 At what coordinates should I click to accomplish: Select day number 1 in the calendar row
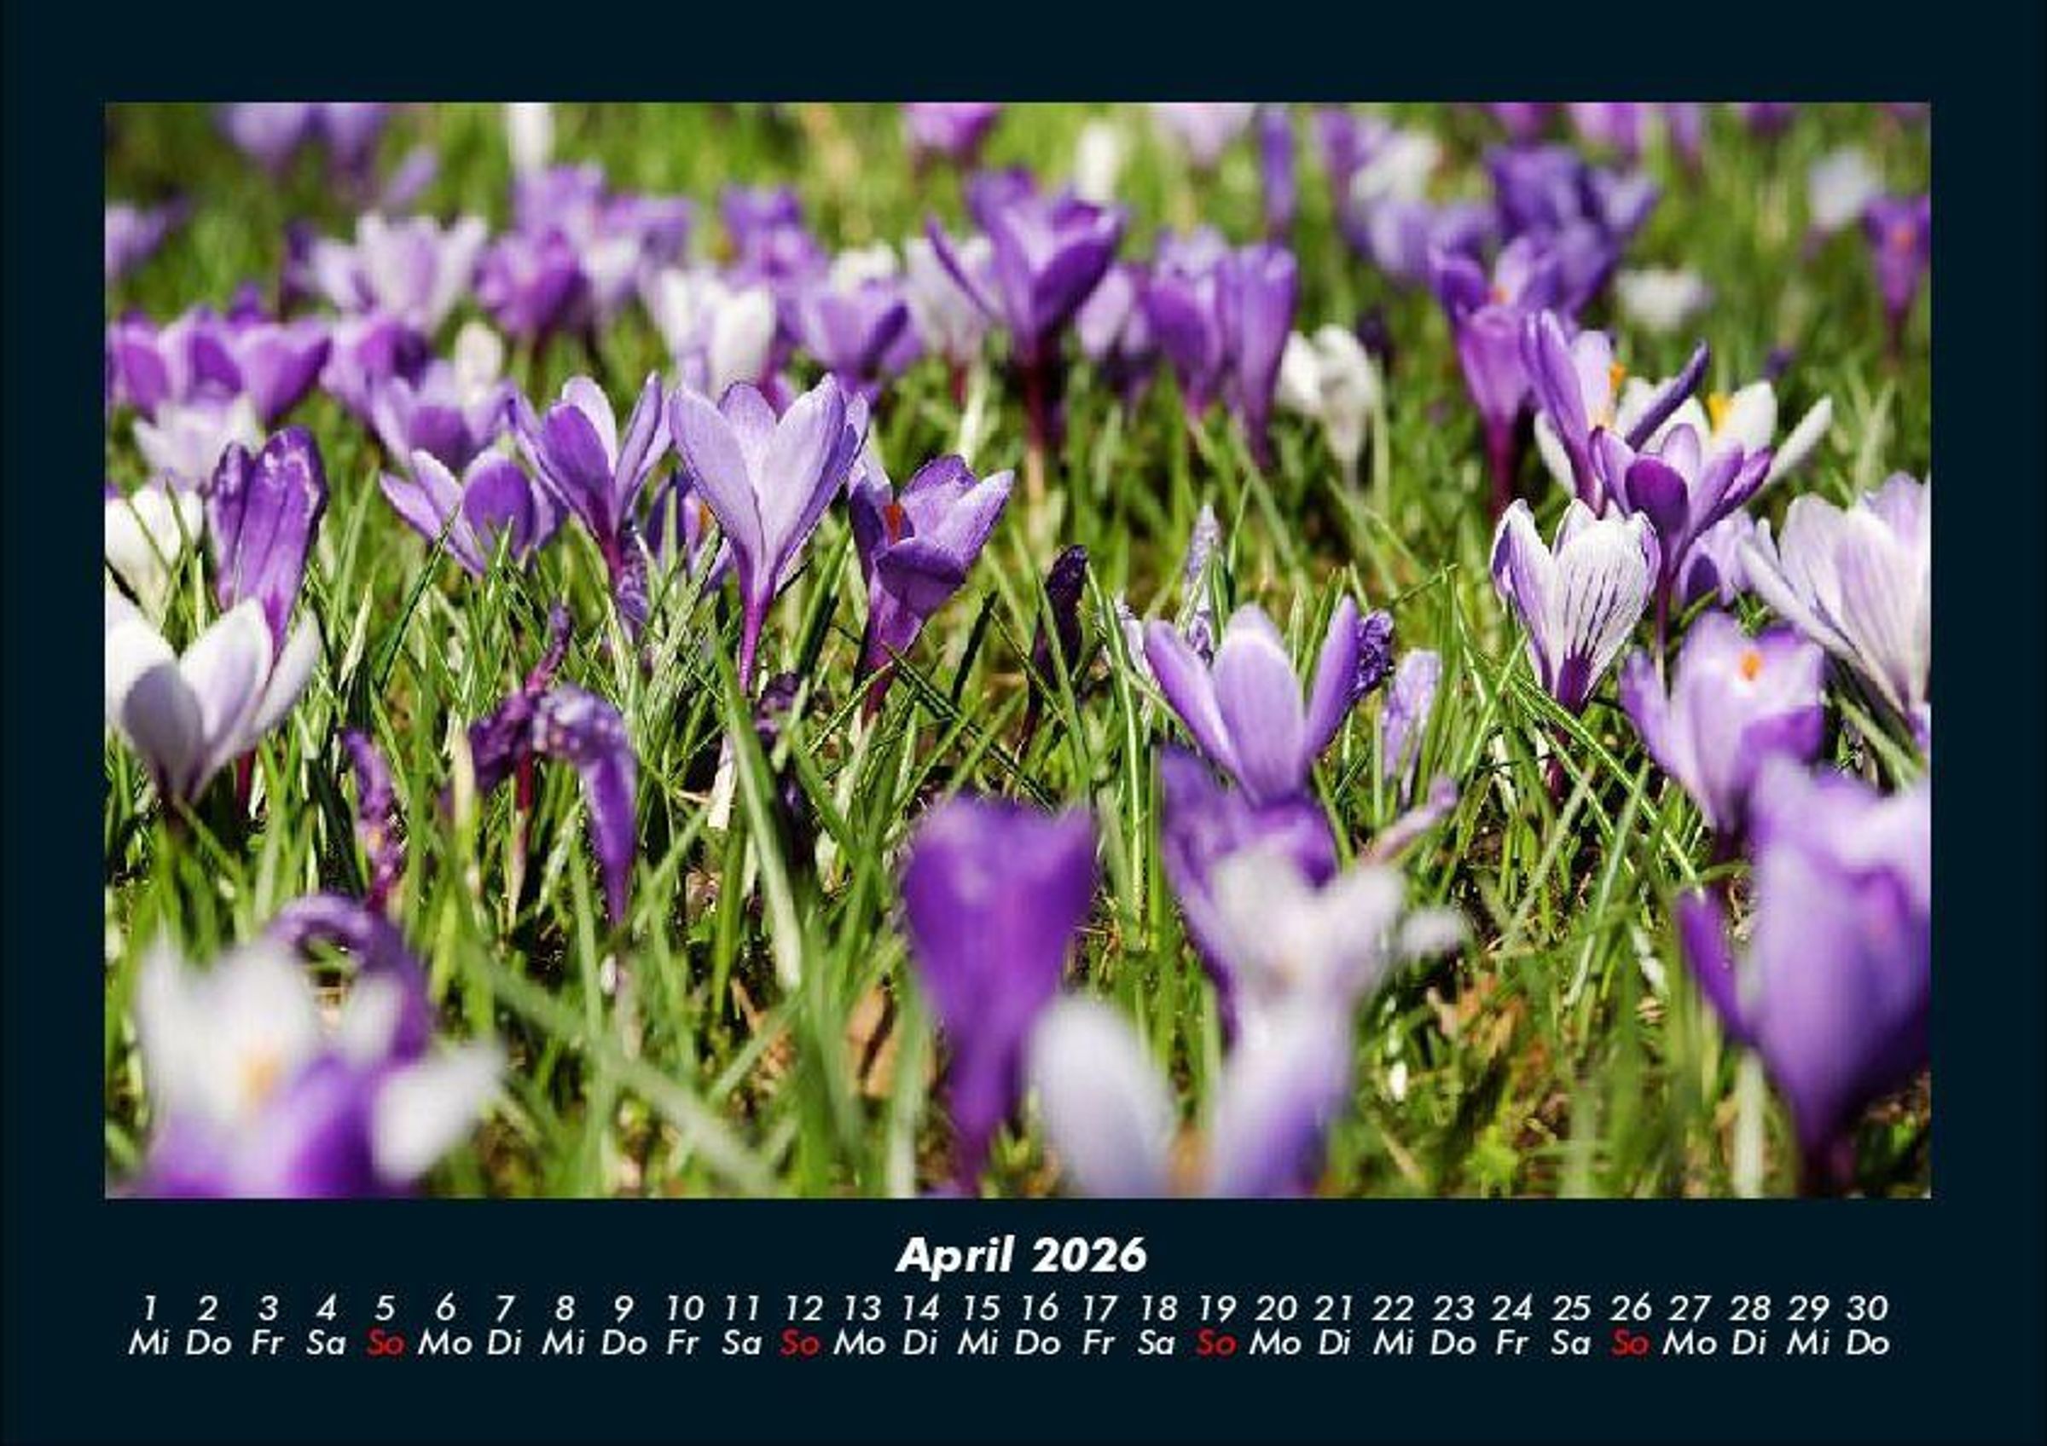pos(149,1308)
